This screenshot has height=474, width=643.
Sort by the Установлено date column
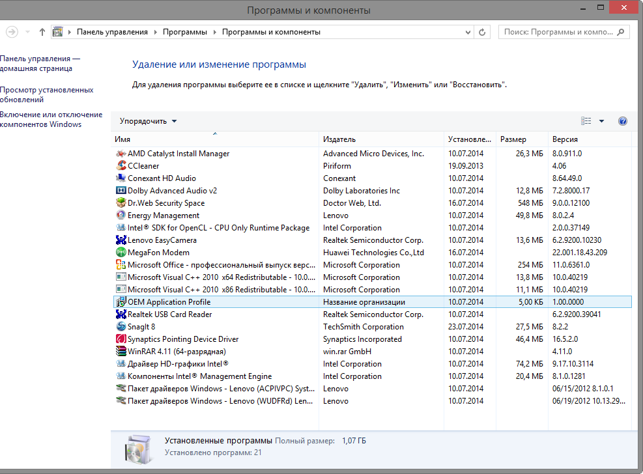[470, 139]
